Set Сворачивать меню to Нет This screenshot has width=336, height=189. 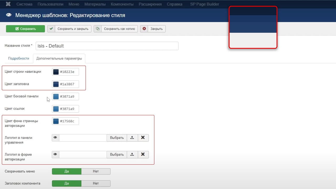[x=96, y=171]
